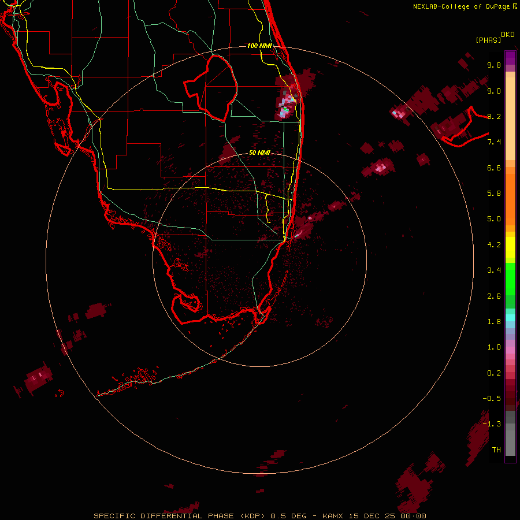Click the 100 NMI range ring label

tap(259, 46)
